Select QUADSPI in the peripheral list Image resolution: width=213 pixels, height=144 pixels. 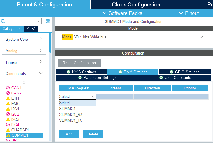pyautogui.click(x=20, y=130)
